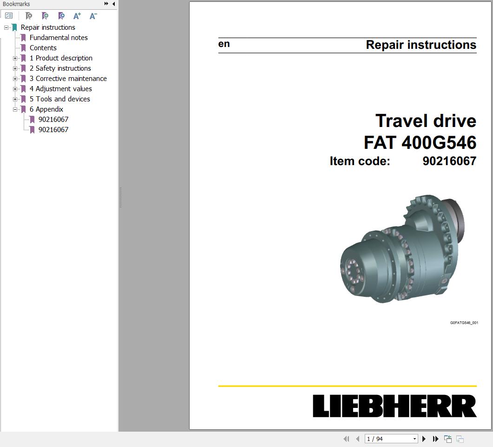Click the Item code: label on the page

pyautogui.click(x=360, y=161)
